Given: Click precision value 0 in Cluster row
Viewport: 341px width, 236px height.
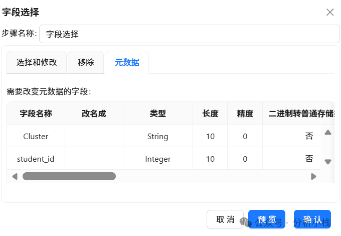Looking at the screenshot, I should click(245, 136).
